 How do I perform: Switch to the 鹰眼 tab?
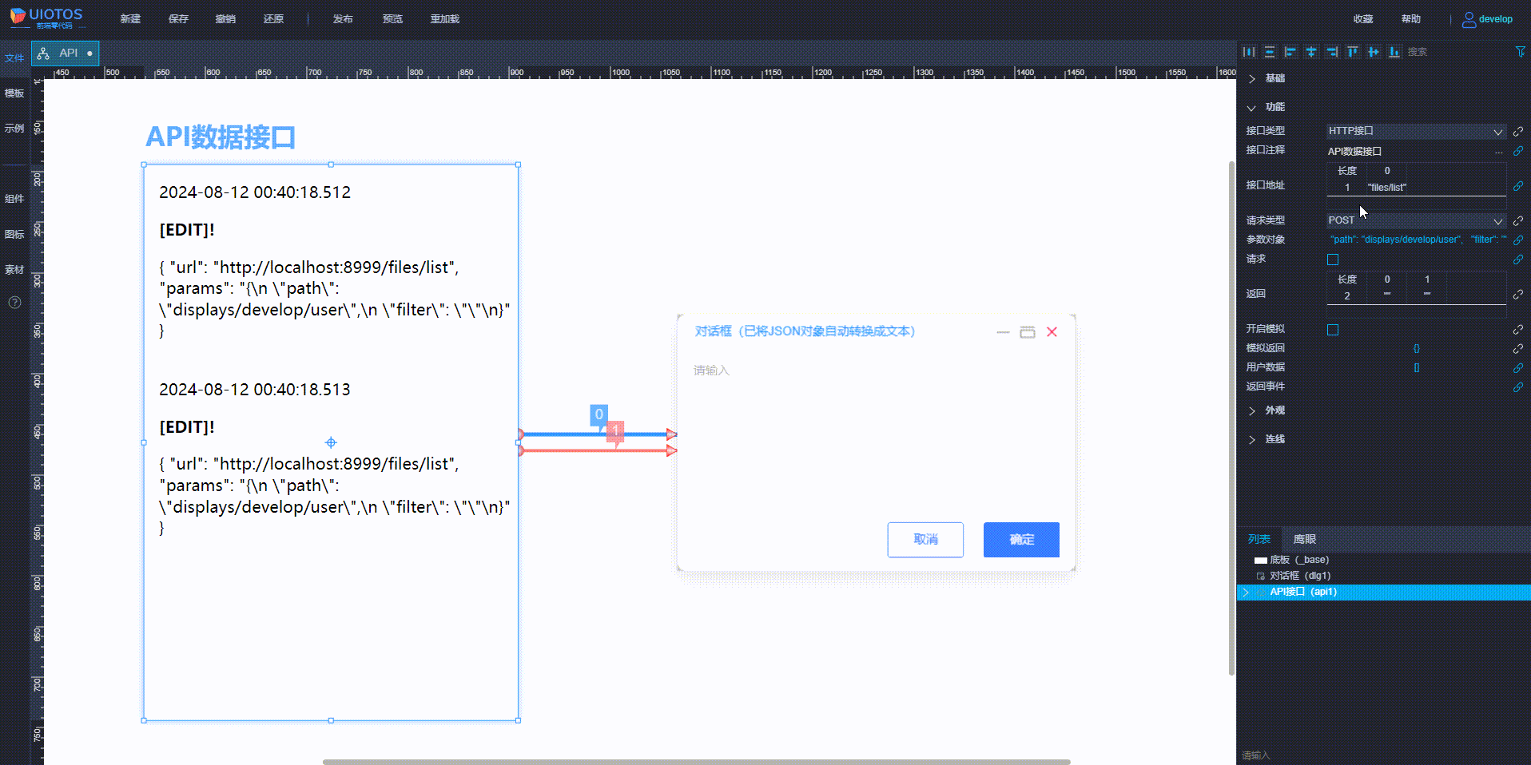[1305, 540]
